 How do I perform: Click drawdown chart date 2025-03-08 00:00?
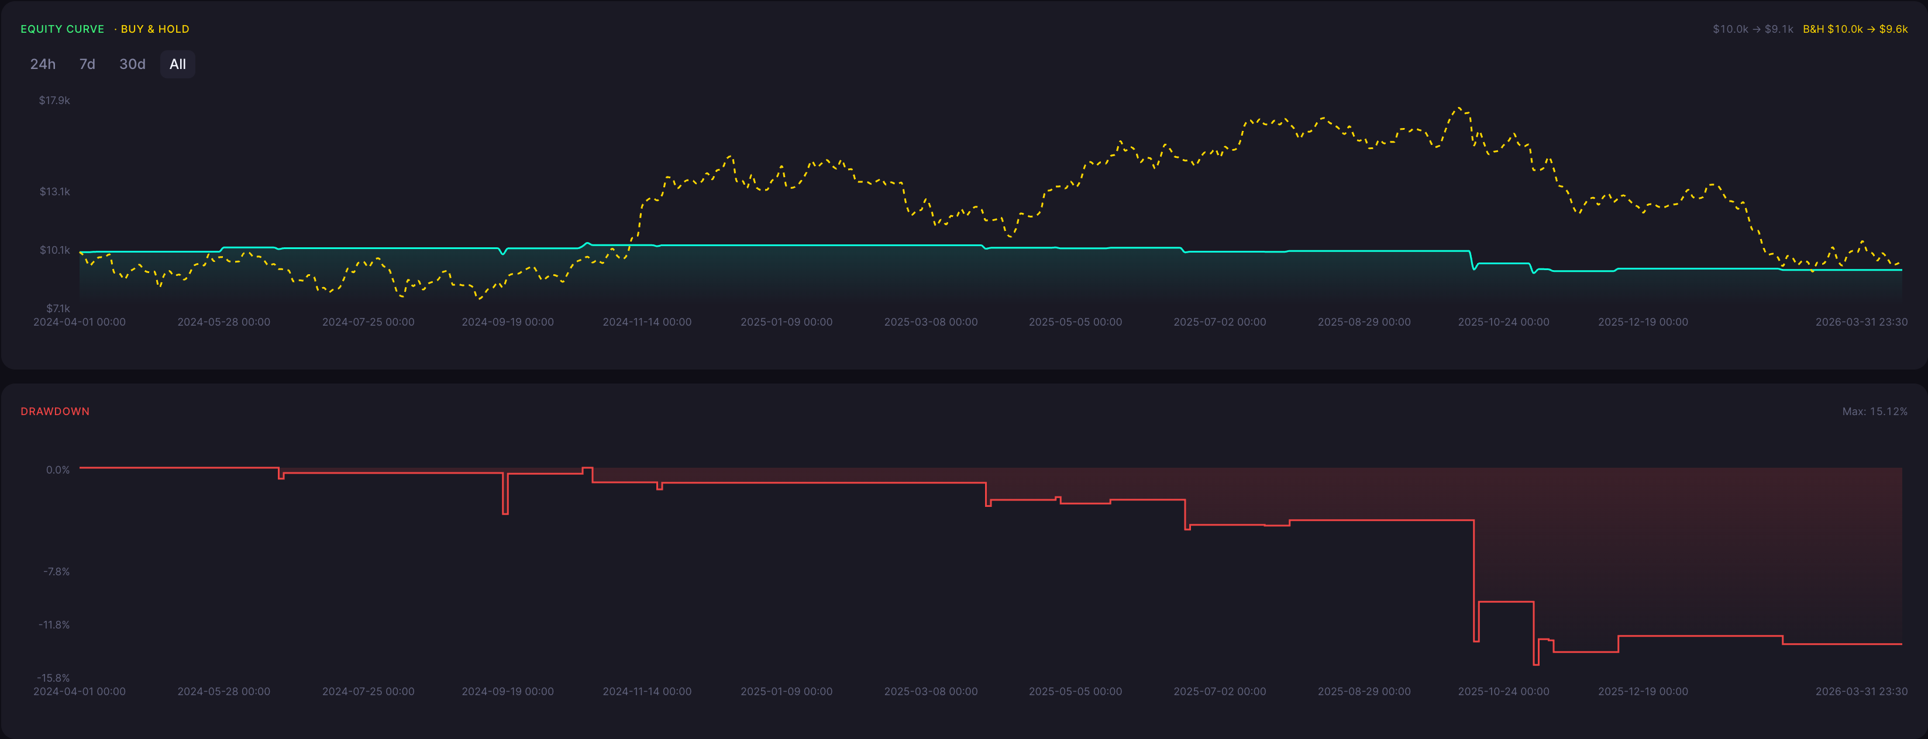tap(930, 691)
